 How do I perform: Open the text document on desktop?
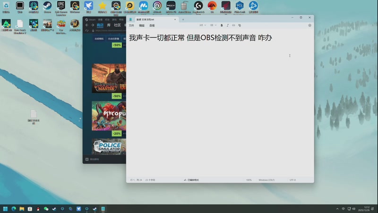[x=34, y=117]
